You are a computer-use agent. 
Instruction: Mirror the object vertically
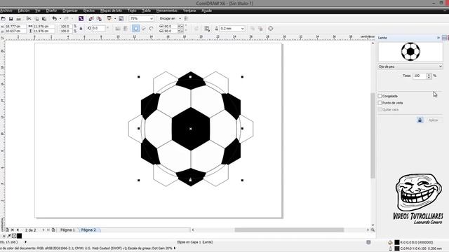[x=126, y=28]
